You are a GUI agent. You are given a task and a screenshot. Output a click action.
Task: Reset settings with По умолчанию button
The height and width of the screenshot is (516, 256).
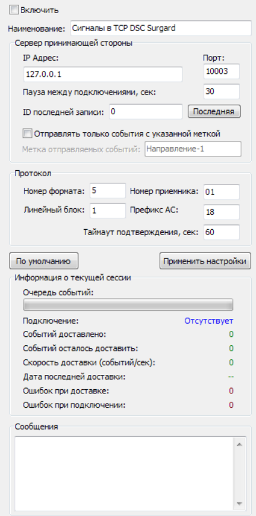[x=44, y=261]
